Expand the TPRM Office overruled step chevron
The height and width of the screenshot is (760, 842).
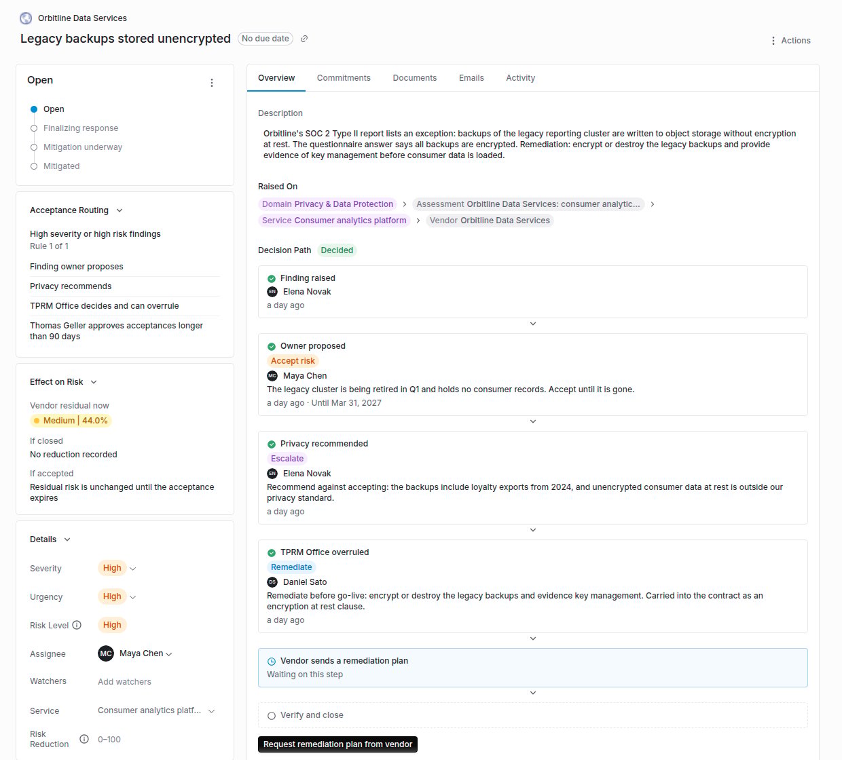(533, 639)
